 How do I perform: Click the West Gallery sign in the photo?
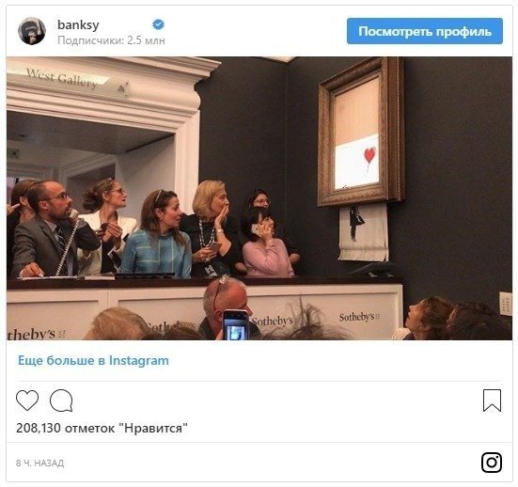click(x=62, y=79)
